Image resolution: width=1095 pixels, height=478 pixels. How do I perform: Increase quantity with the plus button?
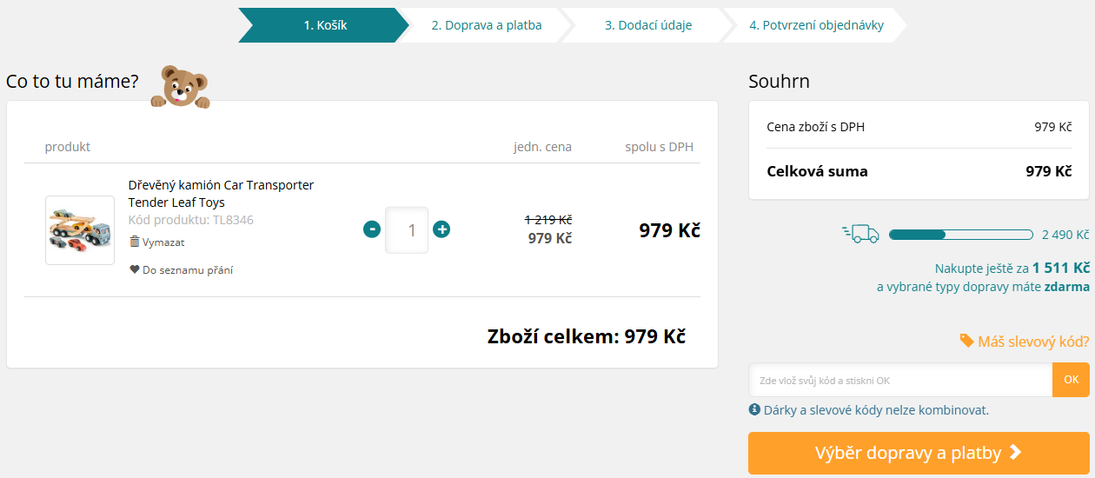coord(441,229)
